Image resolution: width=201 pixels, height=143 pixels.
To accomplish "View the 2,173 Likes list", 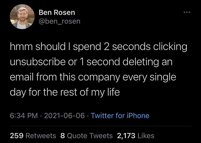I will 136,136.
